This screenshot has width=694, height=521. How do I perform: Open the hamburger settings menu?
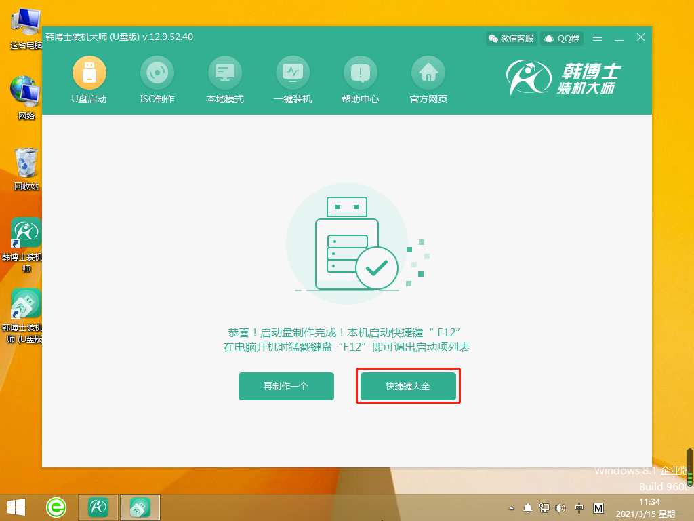pyautogui.click(x=597, y=39)
